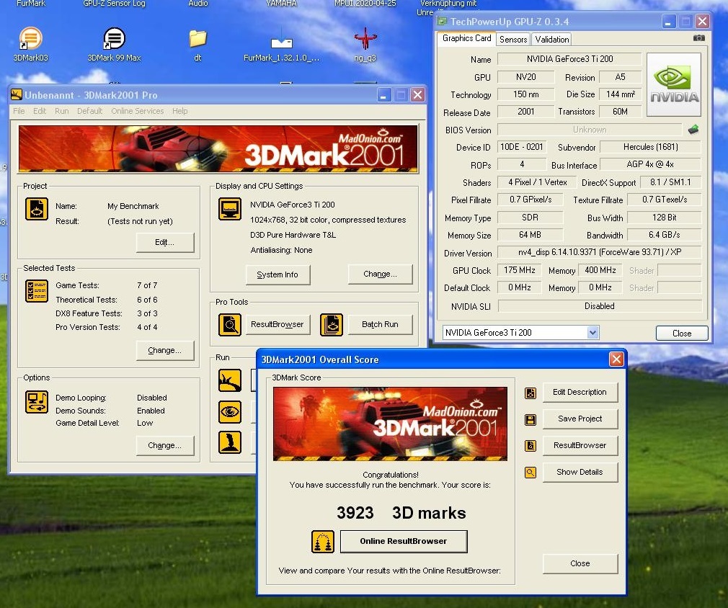
Task: Click the monitor icon in Display and CPU Settings
Action: 229,209
